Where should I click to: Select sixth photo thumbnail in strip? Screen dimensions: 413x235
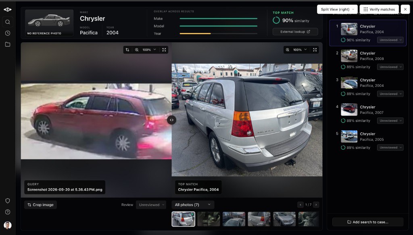click(x=309, y=219)
